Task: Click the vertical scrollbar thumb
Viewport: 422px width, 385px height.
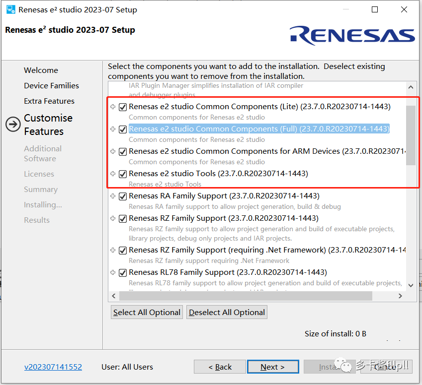Action: [411, 135]
